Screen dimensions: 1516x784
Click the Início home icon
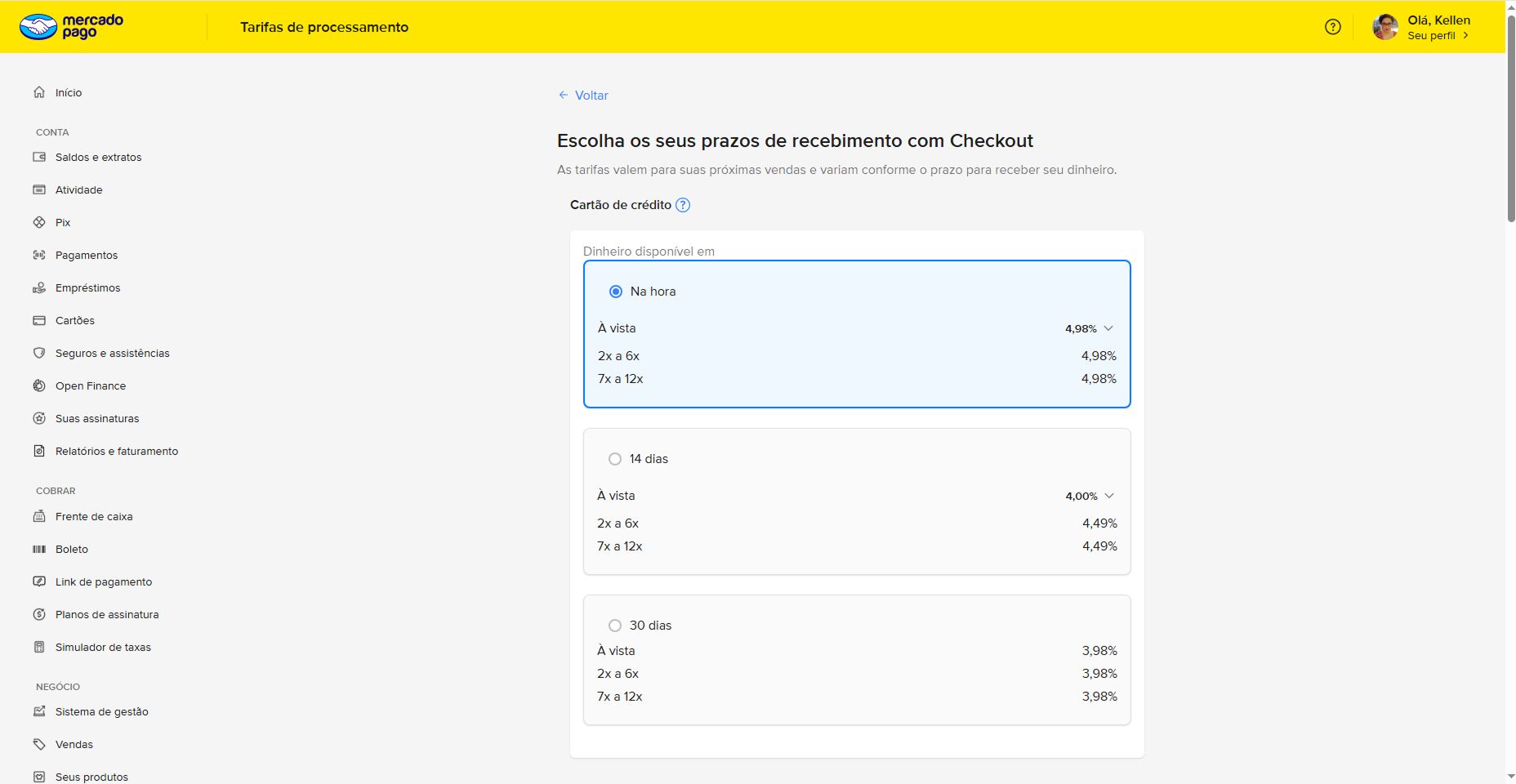[39, 92]
